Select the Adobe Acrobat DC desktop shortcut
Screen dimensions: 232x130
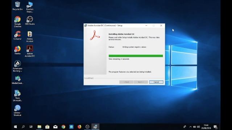click(x=30, y=51)
